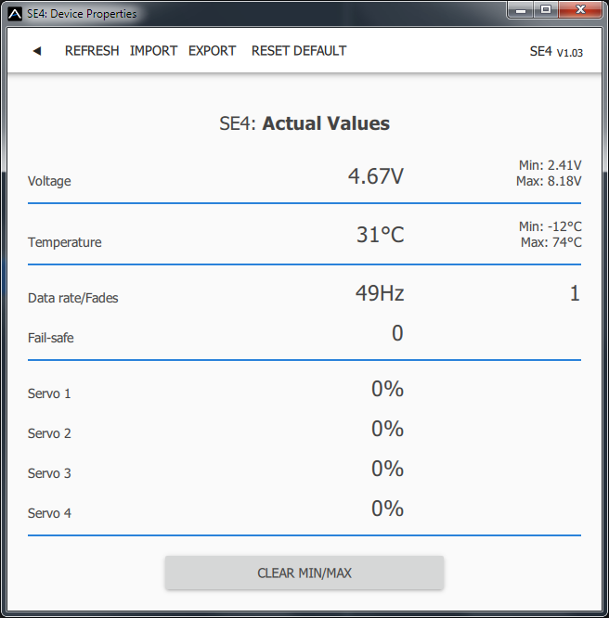
Task: Select the Fail-safe label
Action: 51,338
